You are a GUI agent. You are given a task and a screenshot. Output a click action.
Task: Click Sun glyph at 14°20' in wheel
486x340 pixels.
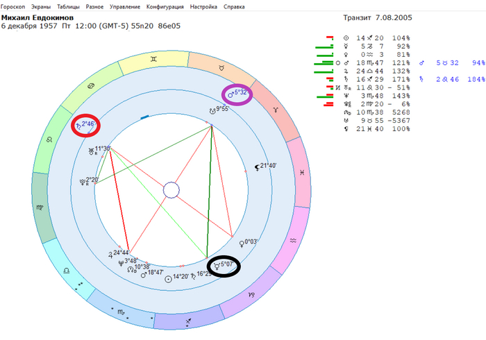168,279
